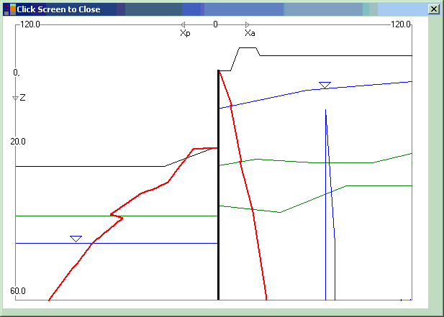Screen dimensions: 444x317
Task: Click the app icon in the title bar
Action: click(10, 9)
